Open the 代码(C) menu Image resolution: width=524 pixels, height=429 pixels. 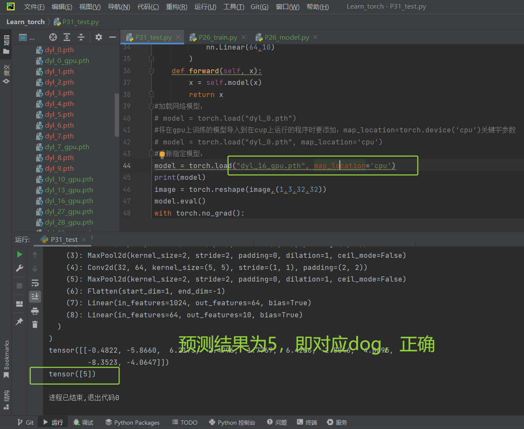tap(148, 7)
